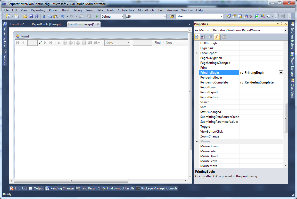Close the Form1.cs [Design] tab
297x199 pixels.
[98, 24]
